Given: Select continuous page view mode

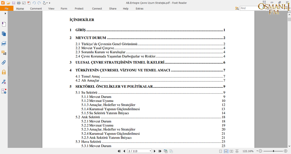Looking at the screenshot, I should (x=226, y=151).
